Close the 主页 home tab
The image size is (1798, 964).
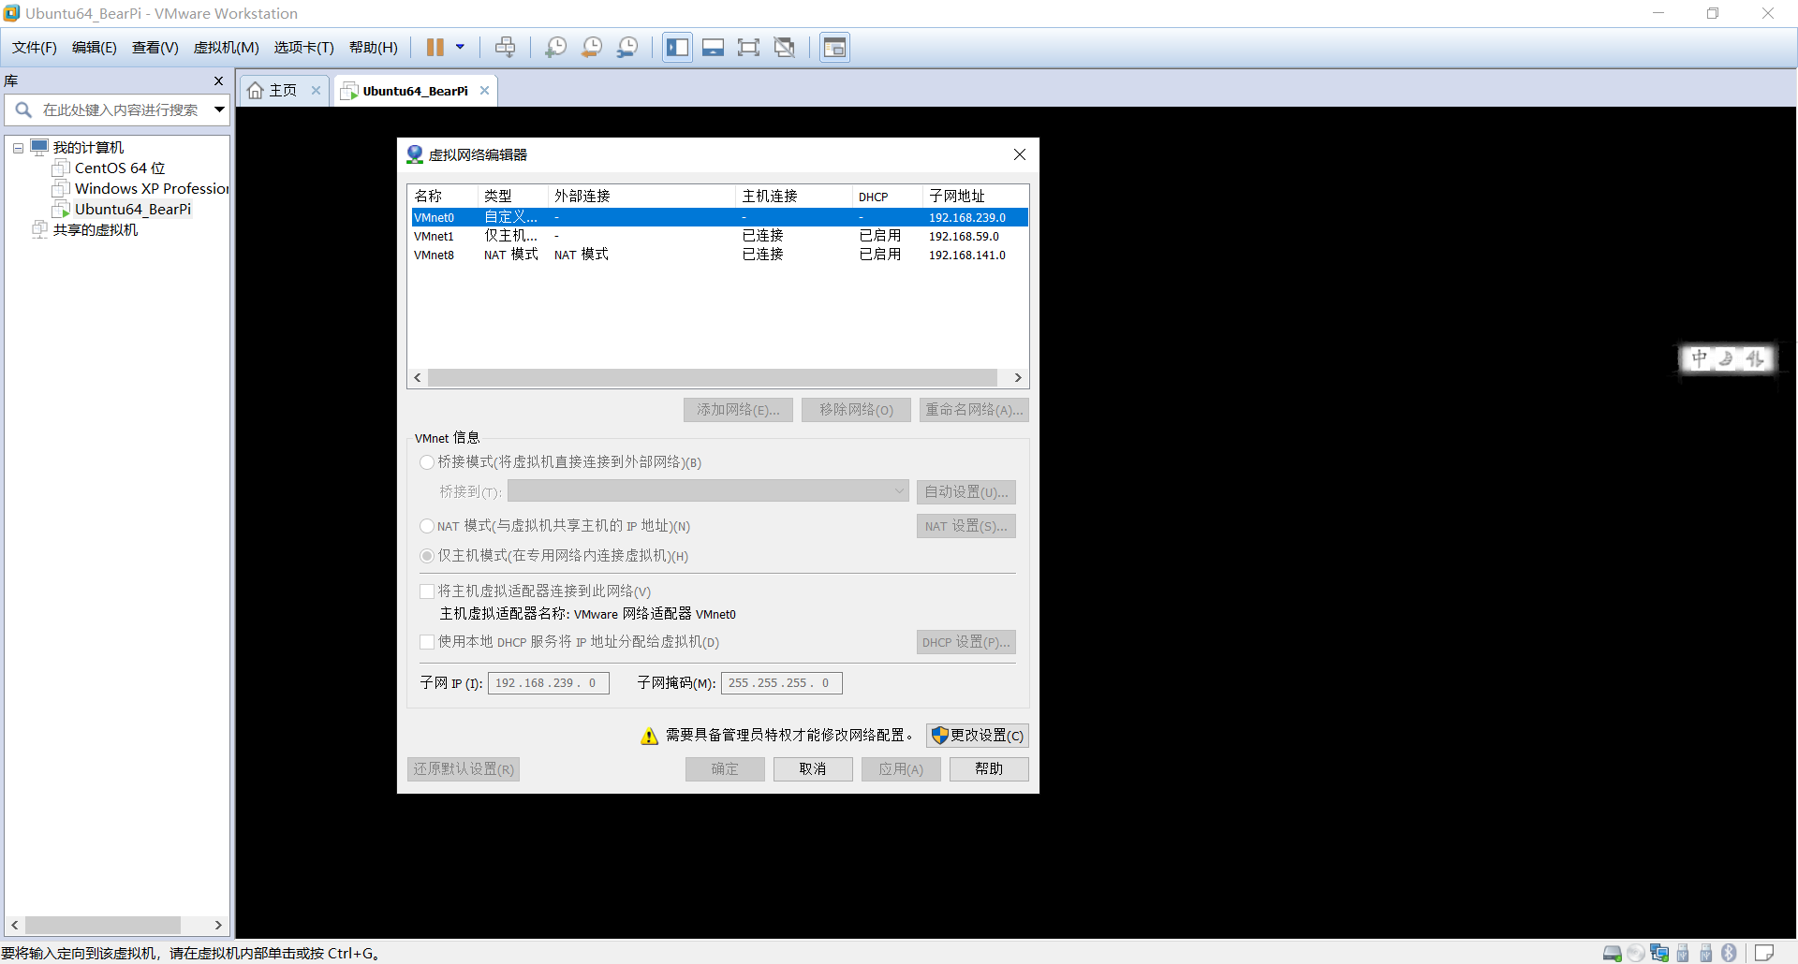point(317,91)
